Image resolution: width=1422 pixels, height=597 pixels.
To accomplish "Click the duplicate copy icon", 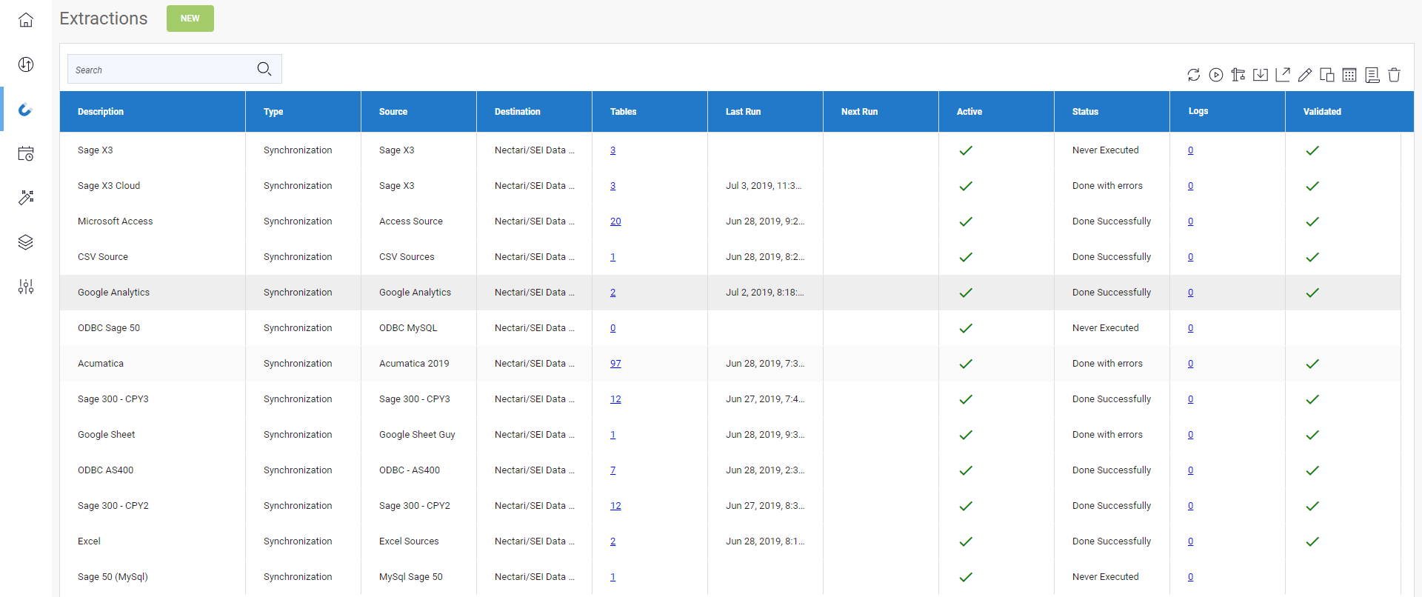I will tap(1327, 75).
